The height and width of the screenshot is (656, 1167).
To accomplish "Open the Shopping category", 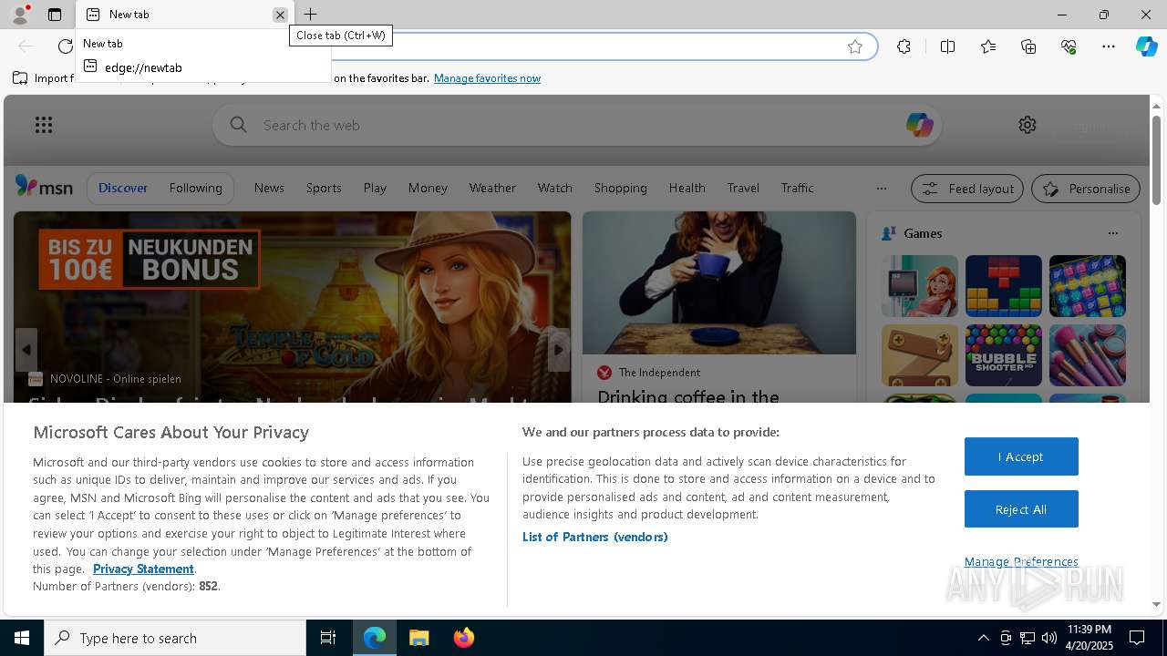I will pyautogui.click(x=620, y=188).
